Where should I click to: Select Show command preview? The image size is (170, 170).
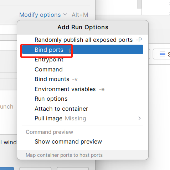point(83,142)
